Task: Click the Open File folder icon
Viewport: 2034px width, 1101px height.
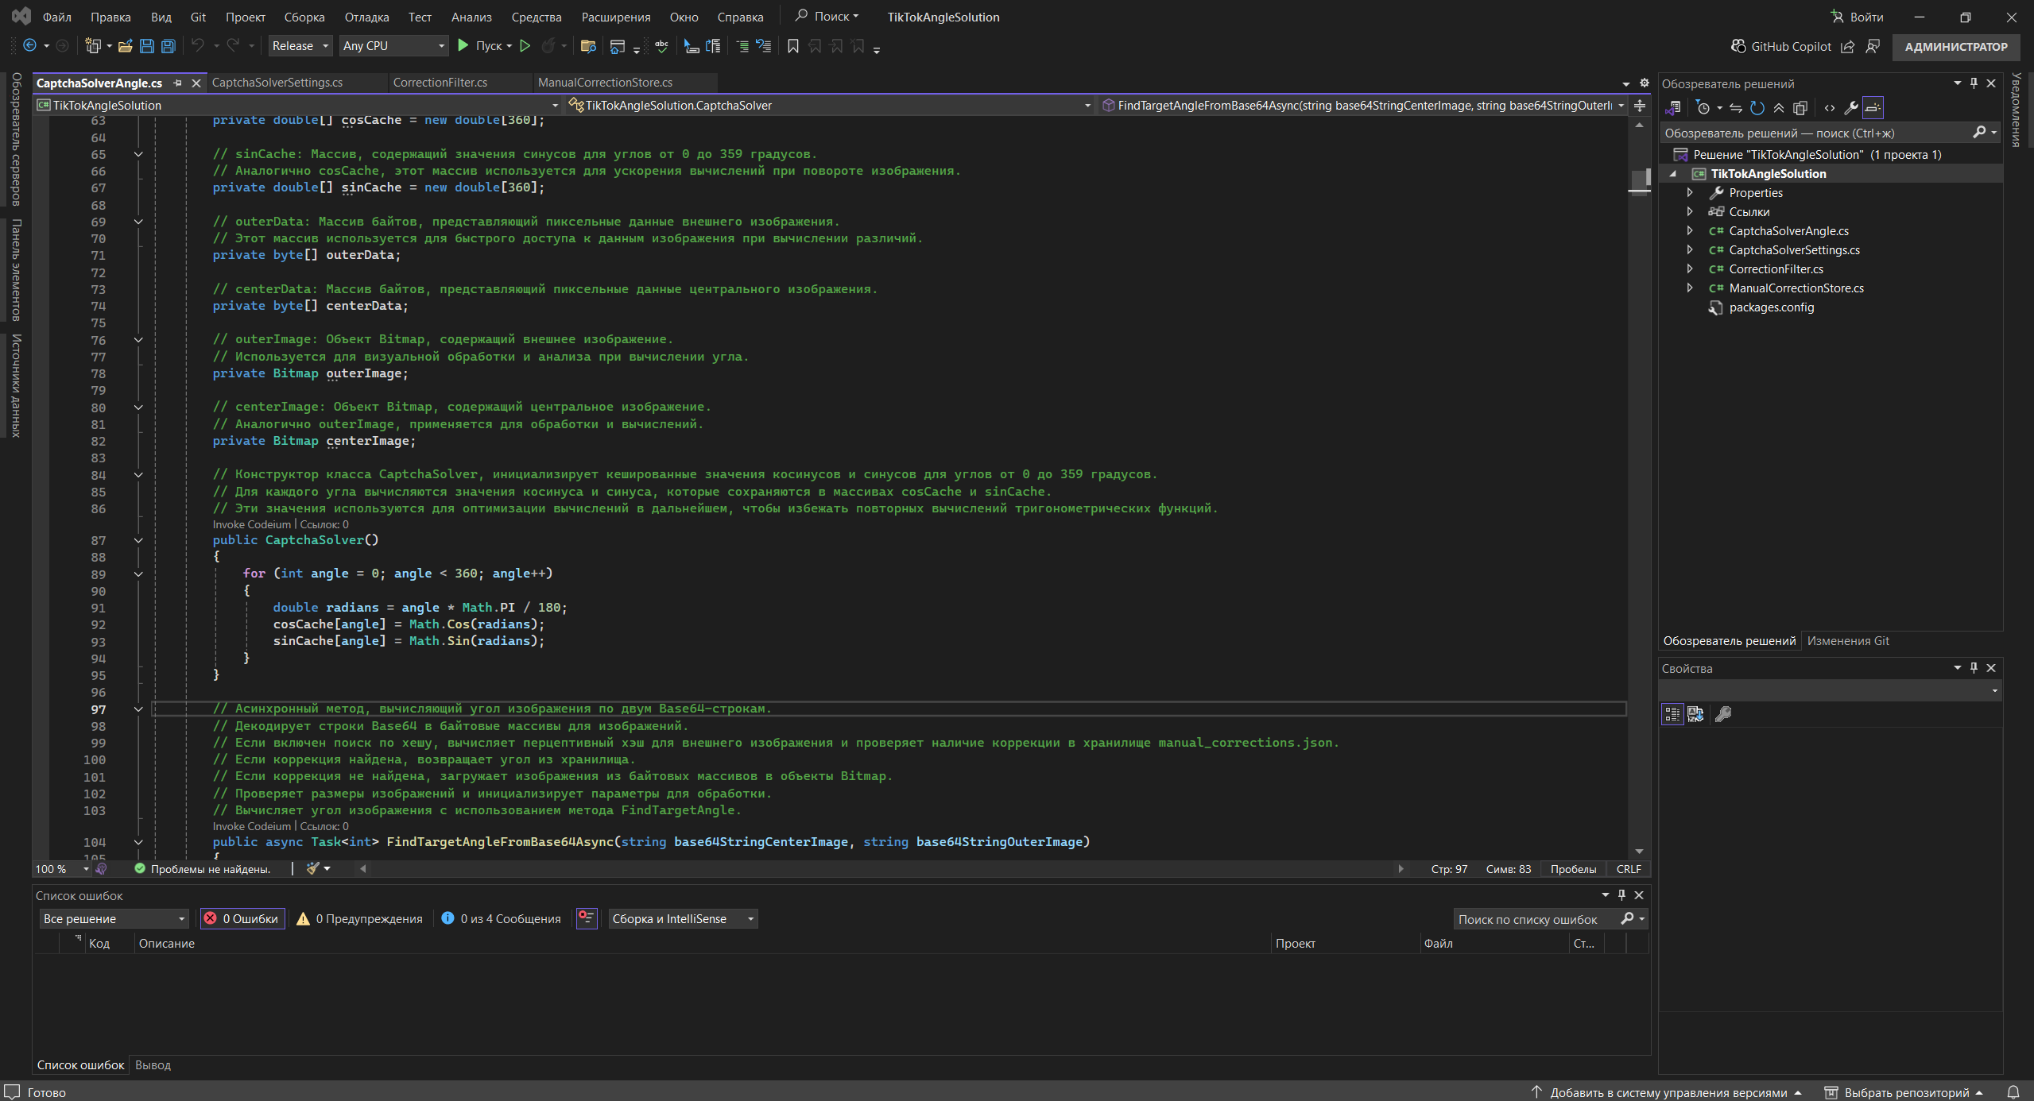Action: [125, 46]
